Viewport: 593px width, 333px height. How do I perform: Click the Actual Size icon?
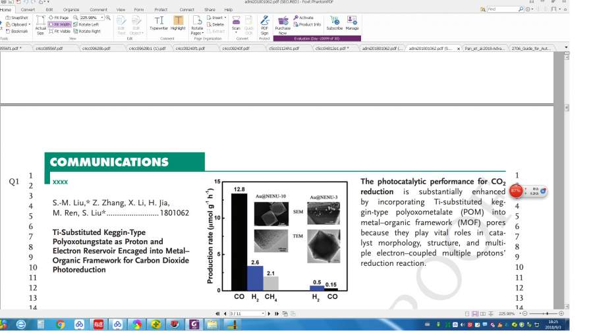coord(40,24)
